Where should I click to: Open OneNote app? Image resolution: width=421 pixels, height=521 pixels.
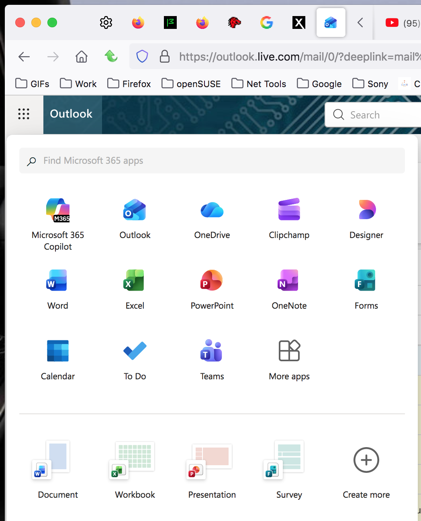289,289
